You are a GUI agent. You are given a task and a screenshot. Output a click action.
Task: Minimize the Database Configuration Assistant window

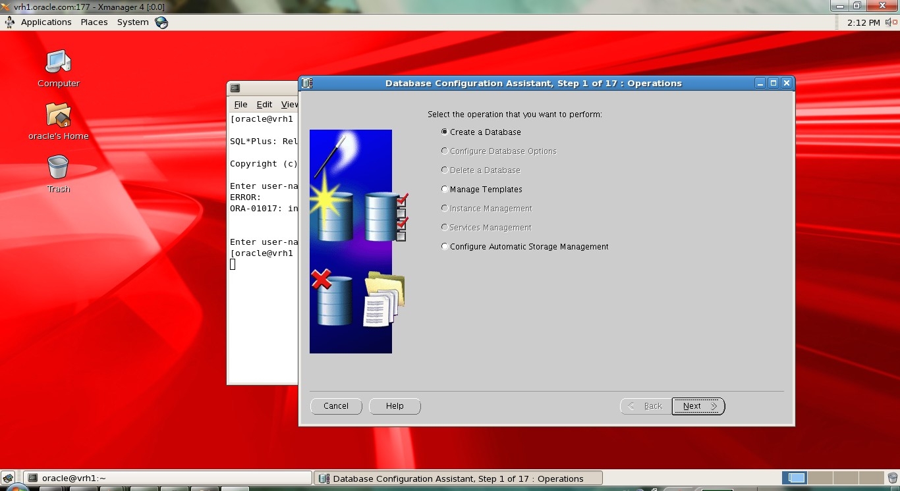click(761, 84)
